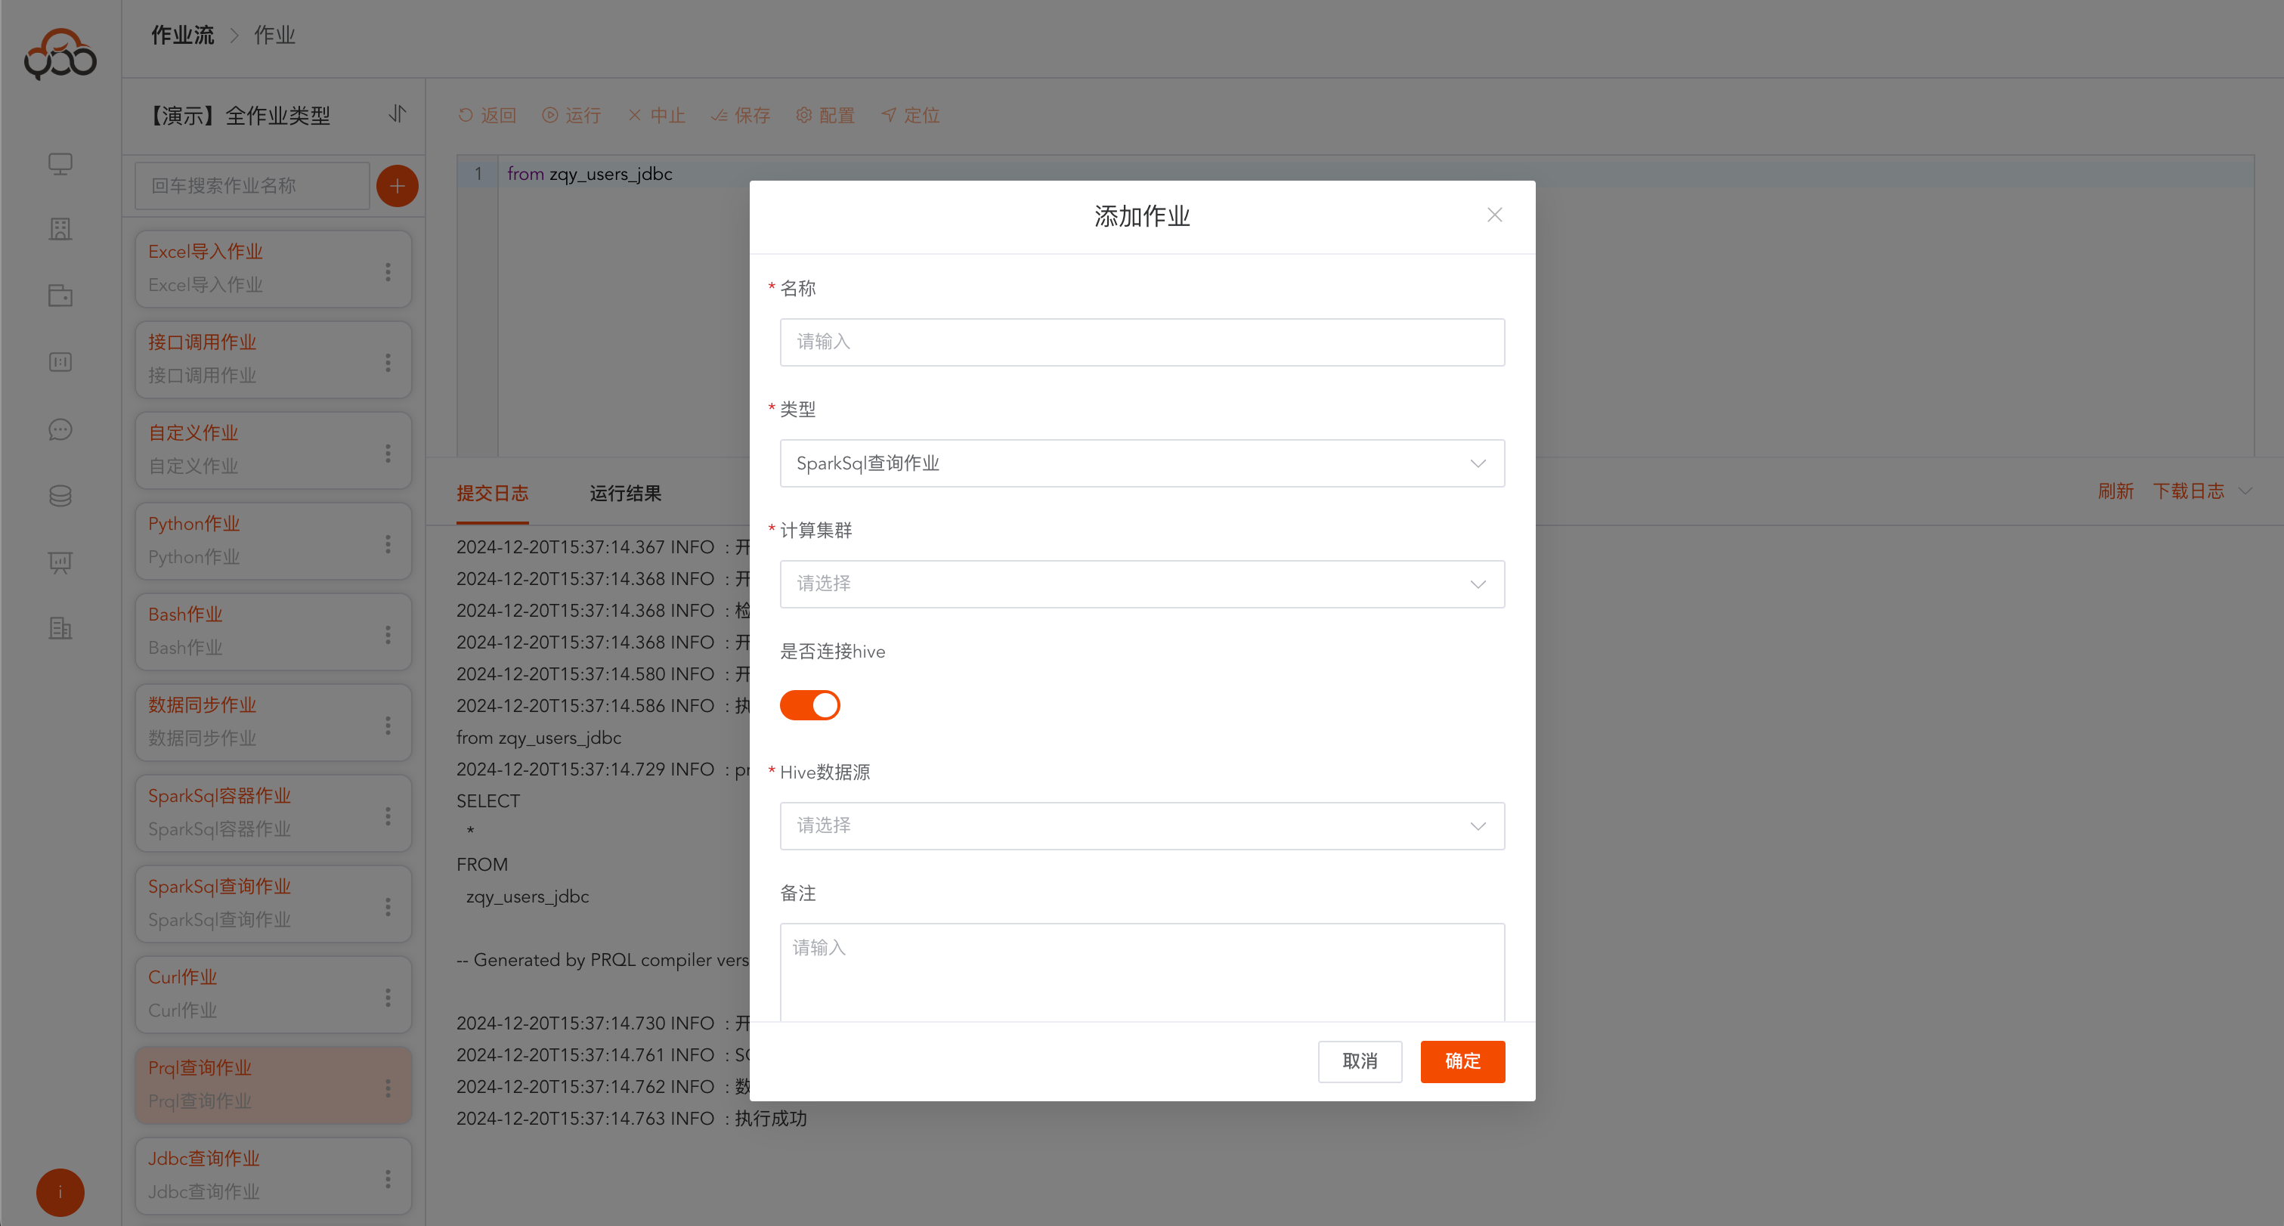Click the orange plus add-job button
The image size is (2284, 1226).
(398, 185)
